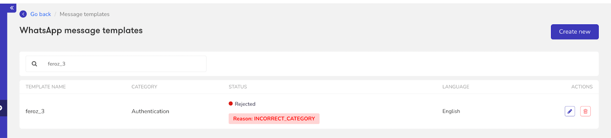Viewport: 611px width, 138px height.
Task: Click the Authentication category cell
Action: pos(150,111)
